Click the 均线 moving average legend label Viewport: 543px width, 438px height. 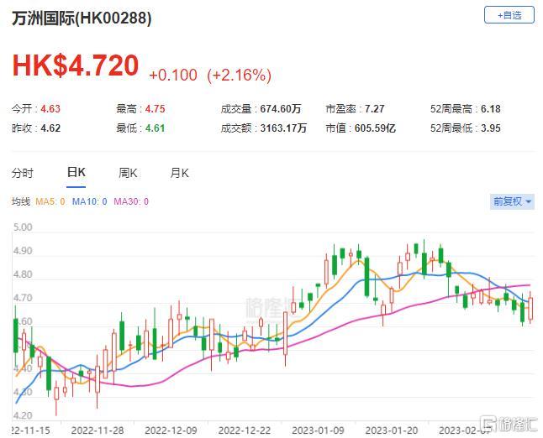21,201
